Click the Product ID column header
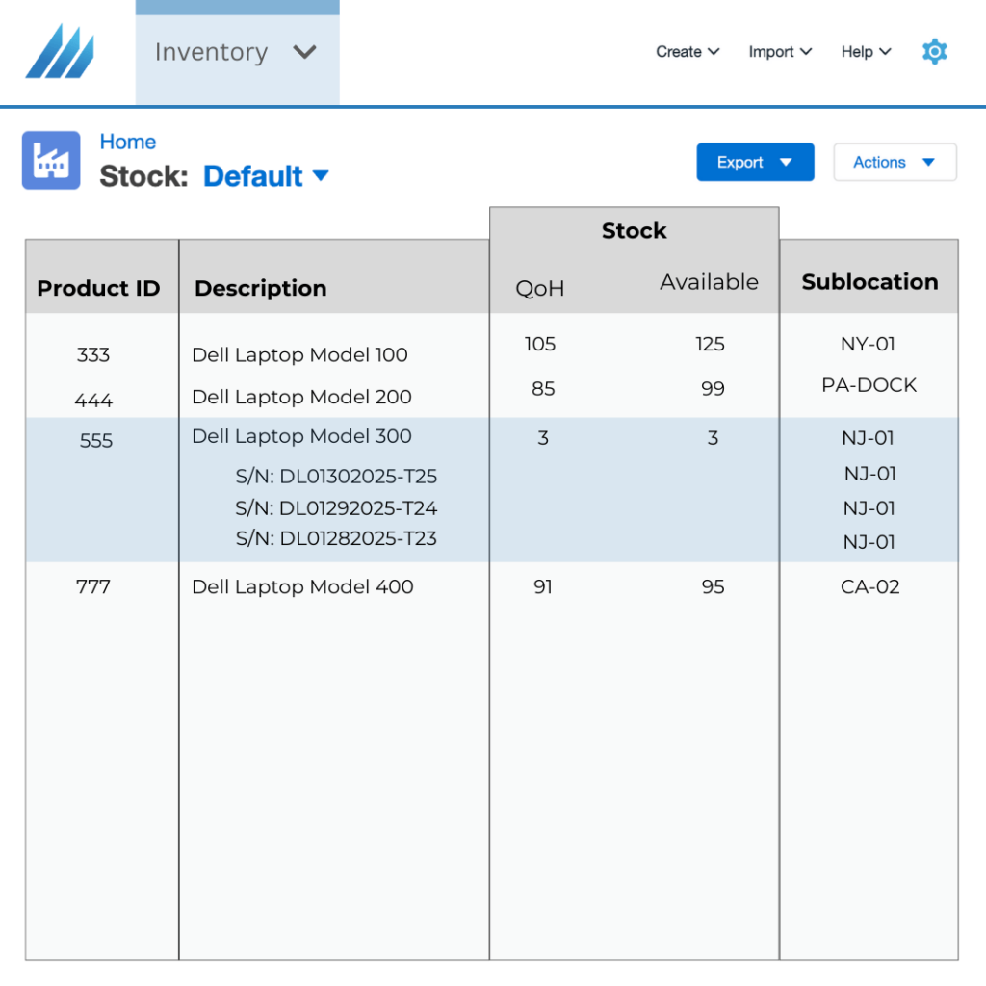Viewport: 986px width, 986px height. tap(98, 288)
